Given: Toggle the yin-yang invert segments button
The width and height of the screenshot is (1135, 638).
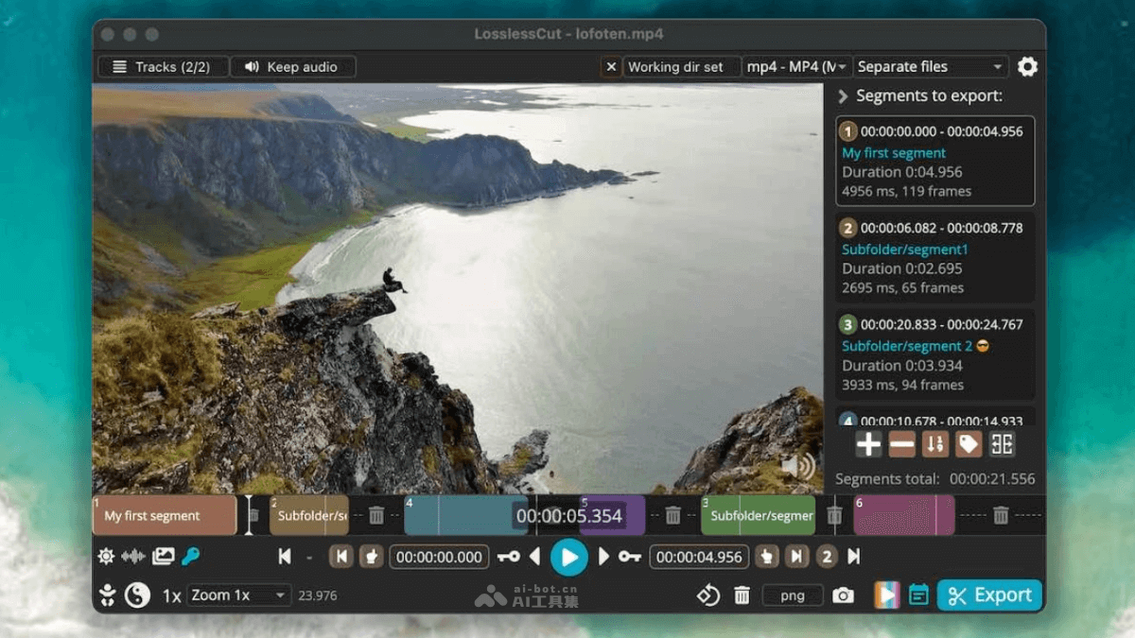Looking at the screenshot, I should point(138,595).
